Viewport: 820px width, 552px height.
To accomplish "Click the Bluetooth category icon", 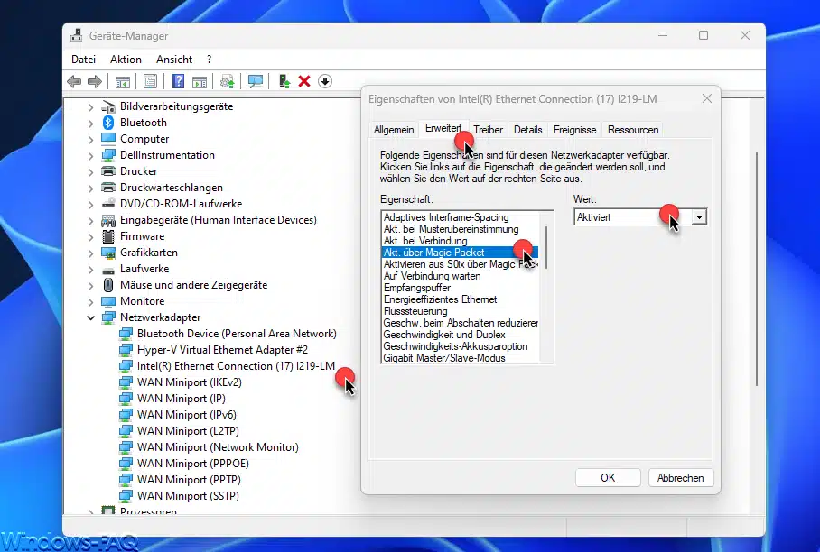I will click(x=108, y=123).
